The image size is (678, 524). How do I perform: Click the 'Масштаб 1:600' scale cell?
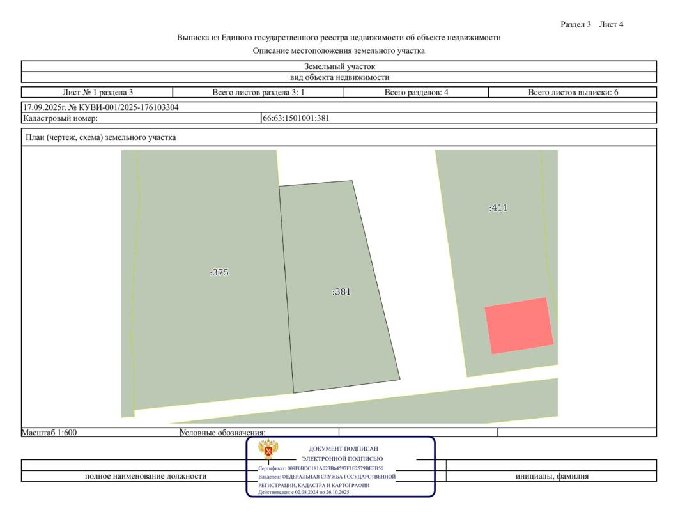(x=50, y=433)
